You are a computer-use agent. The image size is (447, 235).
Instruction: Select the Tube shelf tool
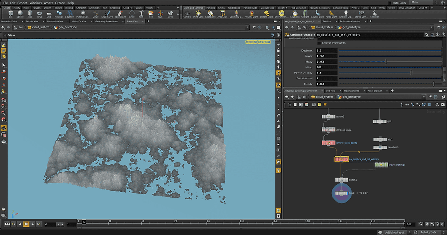(x=30, y=14)
